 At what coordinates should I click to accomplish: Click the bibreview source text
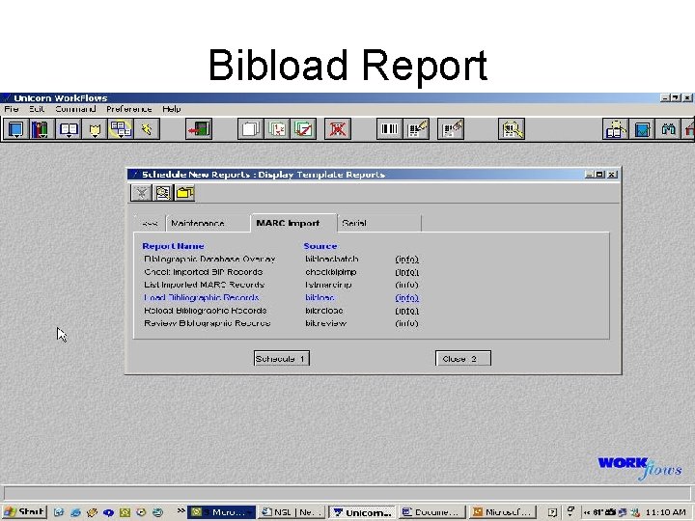326,323
